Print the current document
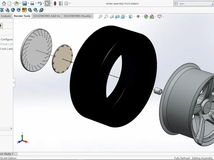Image resolution: width=214 pixels, height=160 pixels. click(32, 3)
